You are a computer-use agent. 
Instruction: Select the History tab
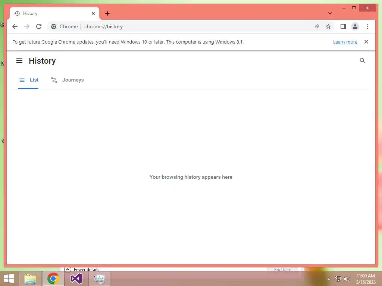point(54,13)
